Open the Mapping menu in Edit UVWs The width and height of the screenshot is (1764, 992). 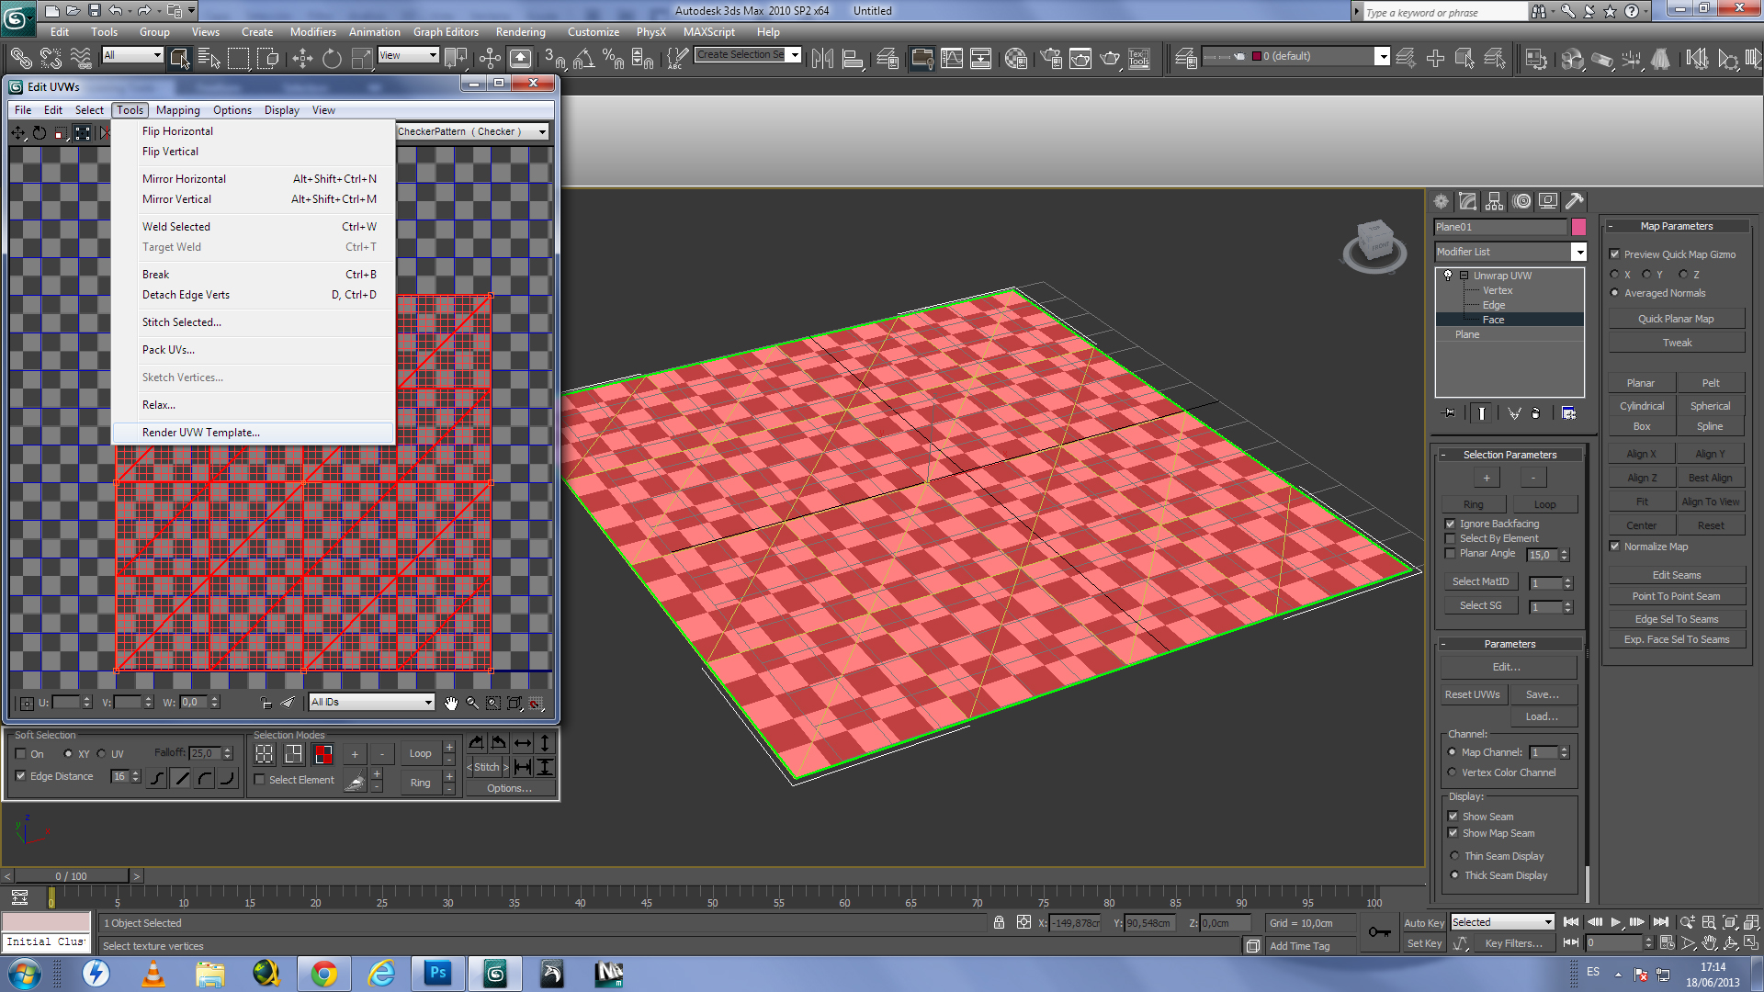pyautogui.click(x=177, y=110)
